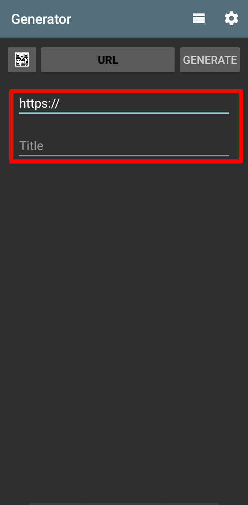Open the URL content type selector

pyautogui.click(x=108, y=60)
